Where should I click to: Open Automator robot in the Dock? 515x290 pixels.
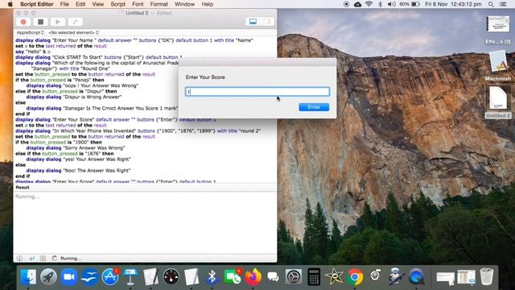coord(395,276)
